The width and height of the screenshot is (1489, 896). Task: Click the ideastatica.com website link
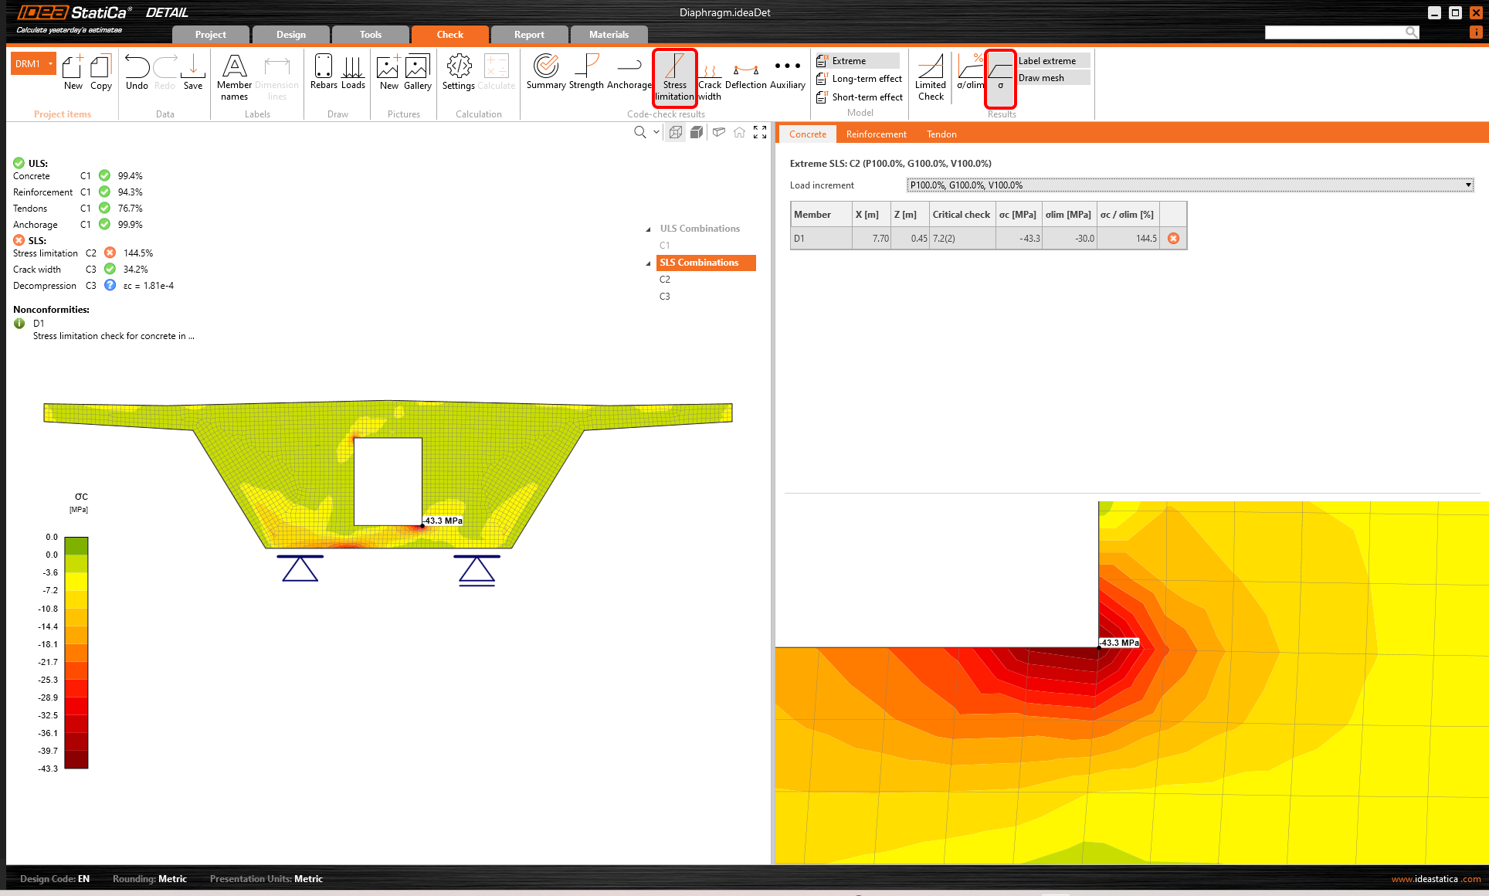(1435, 879)
